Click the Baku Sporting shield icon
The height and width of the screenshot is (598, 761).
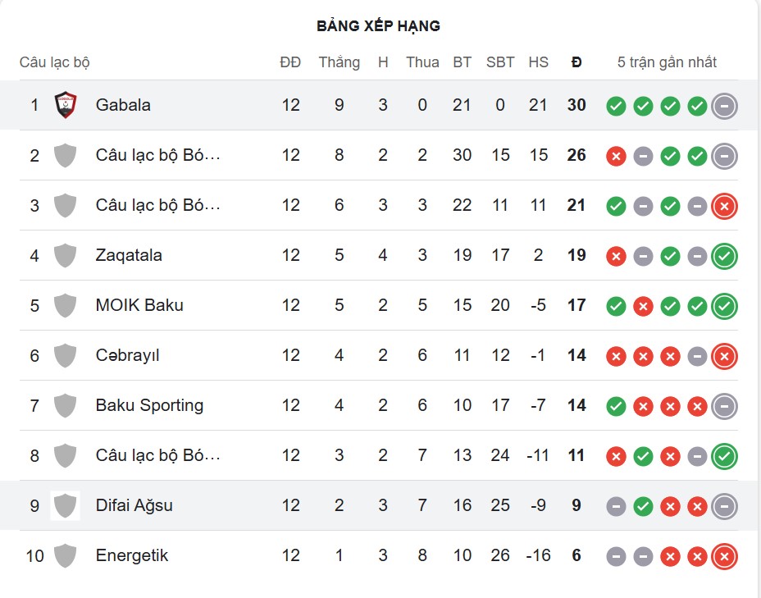click(64, 405)
